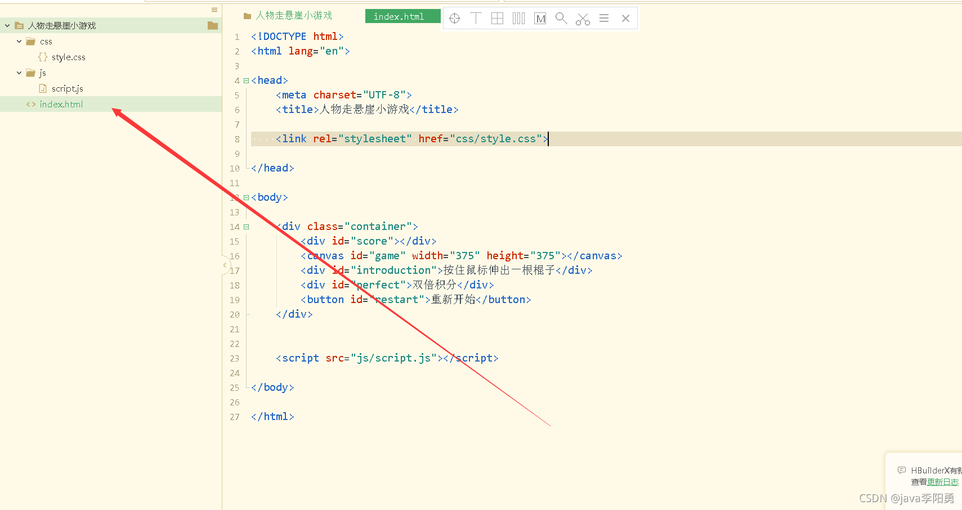Screen dimensions: 962x510
Task: Click the crosshair target icon in floating toolbar
Action: [x=455, y=19]
